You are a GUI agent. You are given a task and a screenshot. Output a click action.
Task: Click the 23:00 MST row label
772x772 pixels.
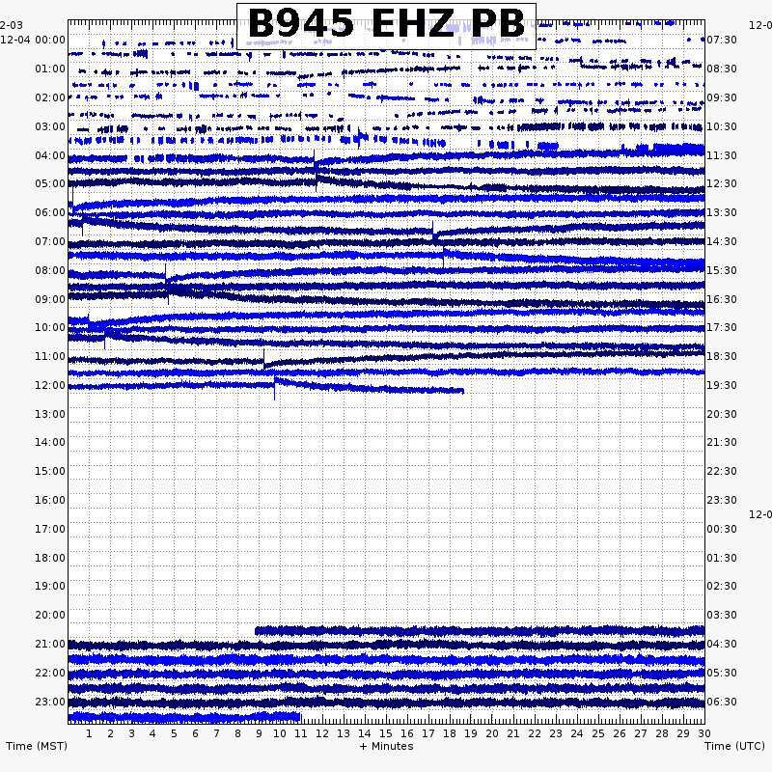pyautogui.click(x=50, y=702)
